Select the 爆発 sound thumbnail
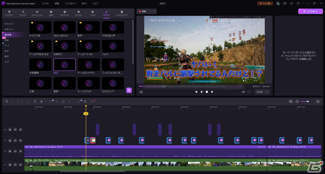 pos(64,65)
